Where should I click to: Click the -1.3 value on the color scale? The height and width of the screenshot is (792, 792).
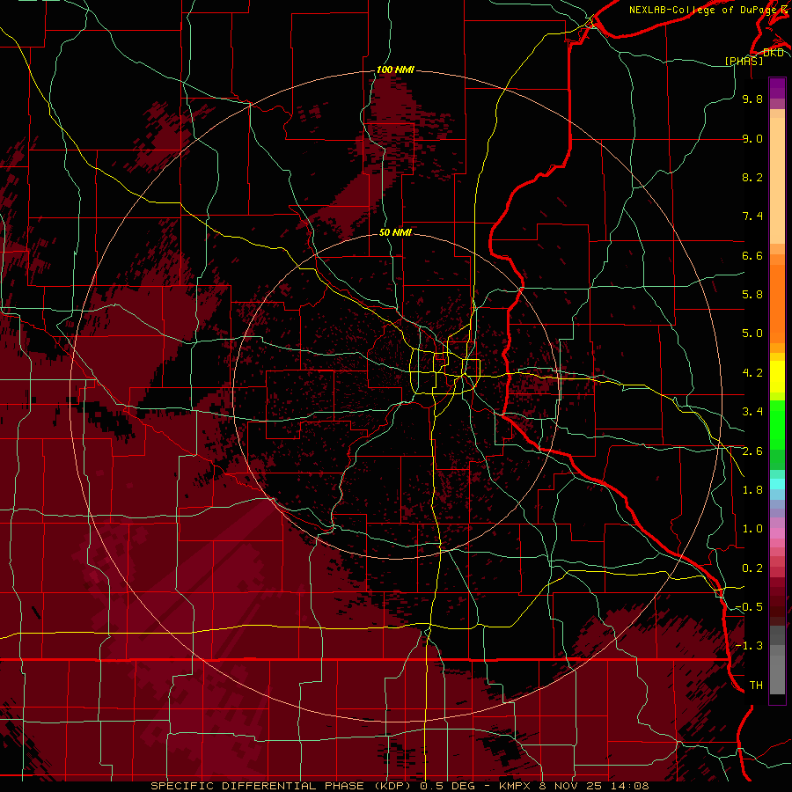click(x=749, y=646)
